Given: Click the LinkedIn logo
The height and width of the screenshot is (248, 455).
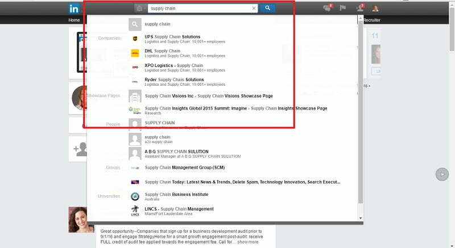Looking at the screenshot, I should point(74,9).
